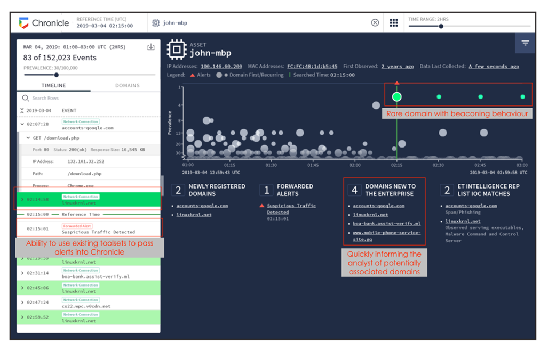This screenshot has height=351, width=548.
Task: Click the Process Chrome.exe row
Action: click(x=90, y=185)
